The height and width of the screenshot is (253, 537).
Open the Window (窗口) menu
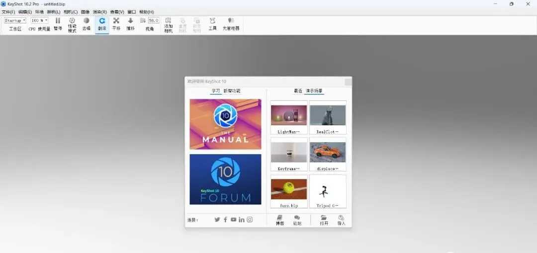tap(131, 11)
